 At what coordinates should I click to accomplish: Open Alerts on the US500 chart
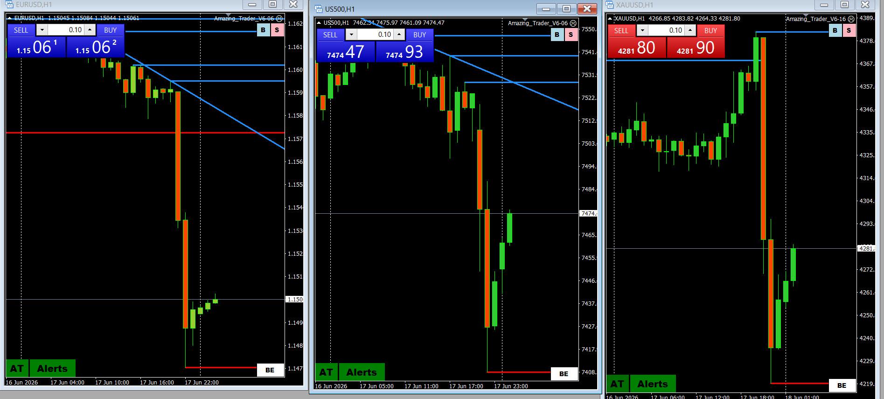click(x=362, y=372)
